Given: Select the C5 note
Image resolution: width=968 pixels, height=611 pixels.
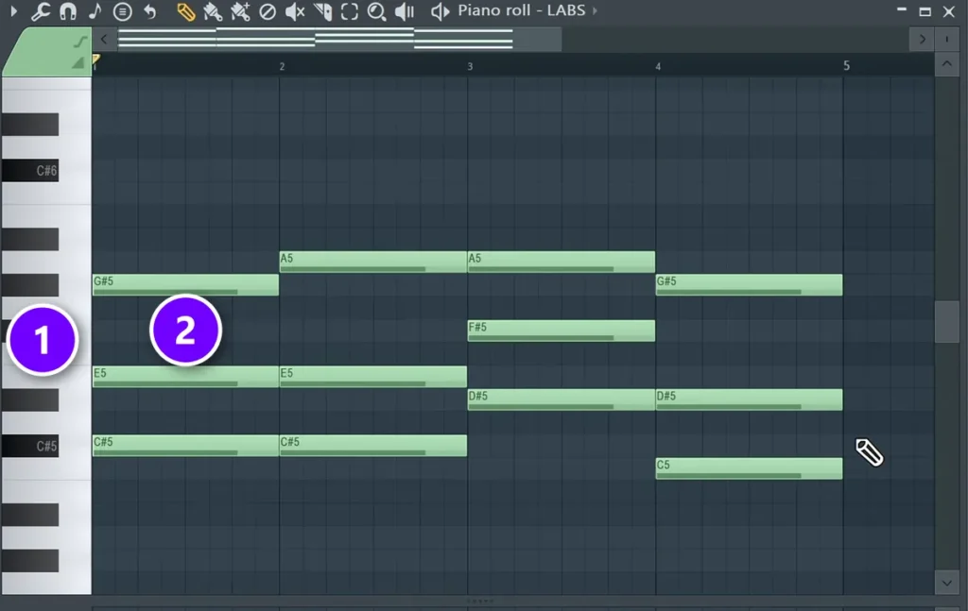Looking at the screenshot, I should coord(749,468).
